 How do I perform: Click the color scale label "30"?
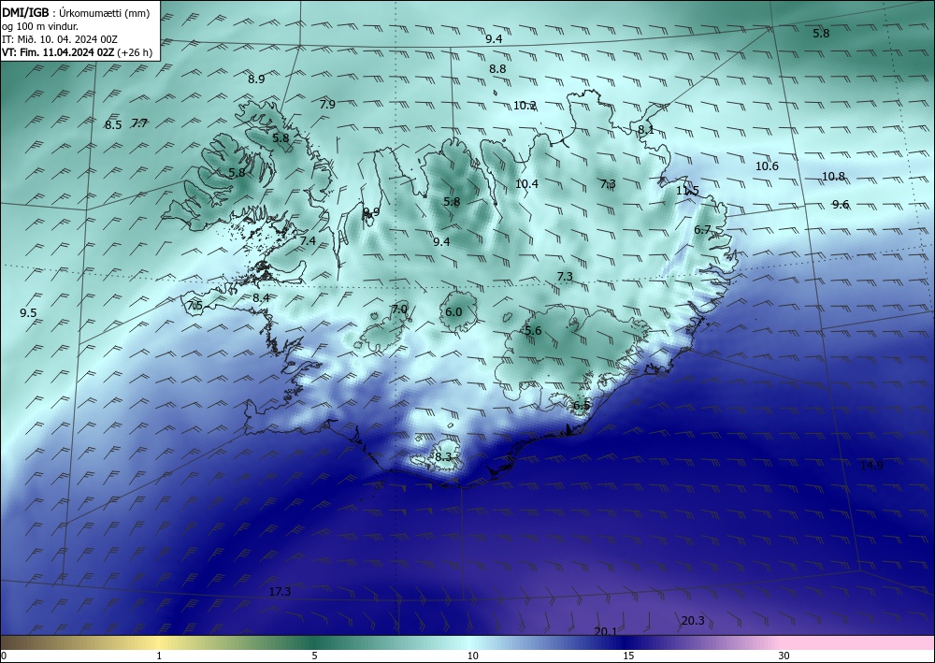pyautogui.click(x=784, y=656)
